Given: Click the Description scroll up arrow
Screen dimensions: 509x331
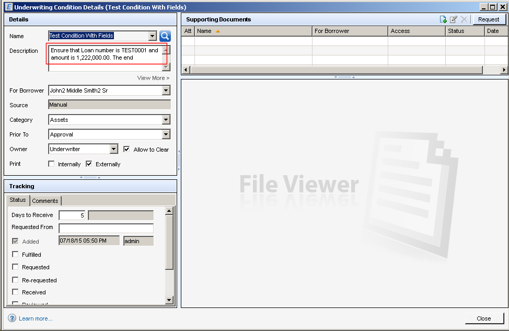Looking at the screenshot, I should tap(166, 50).
